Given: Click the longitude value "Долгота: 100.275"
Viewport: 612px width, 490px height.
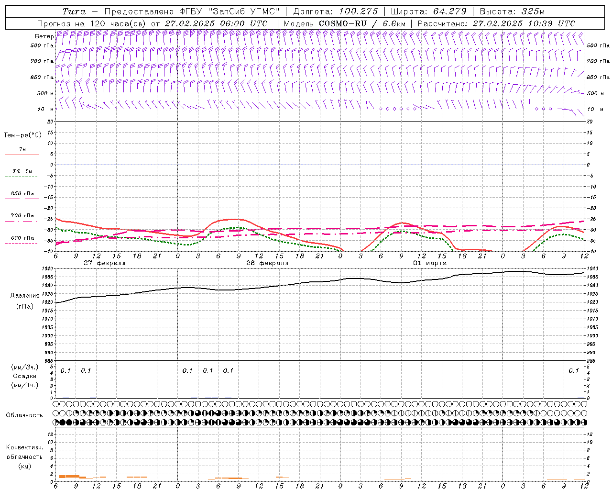Looking at the screenshot, I should click(x=335, y=11).
